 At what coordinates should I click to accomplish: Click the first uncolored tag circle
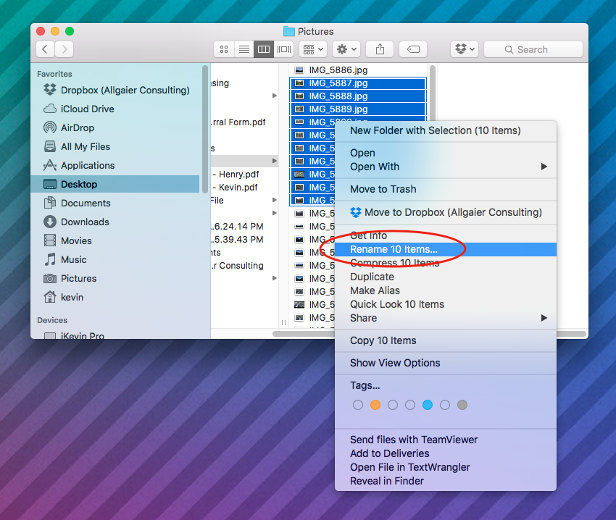358,405
